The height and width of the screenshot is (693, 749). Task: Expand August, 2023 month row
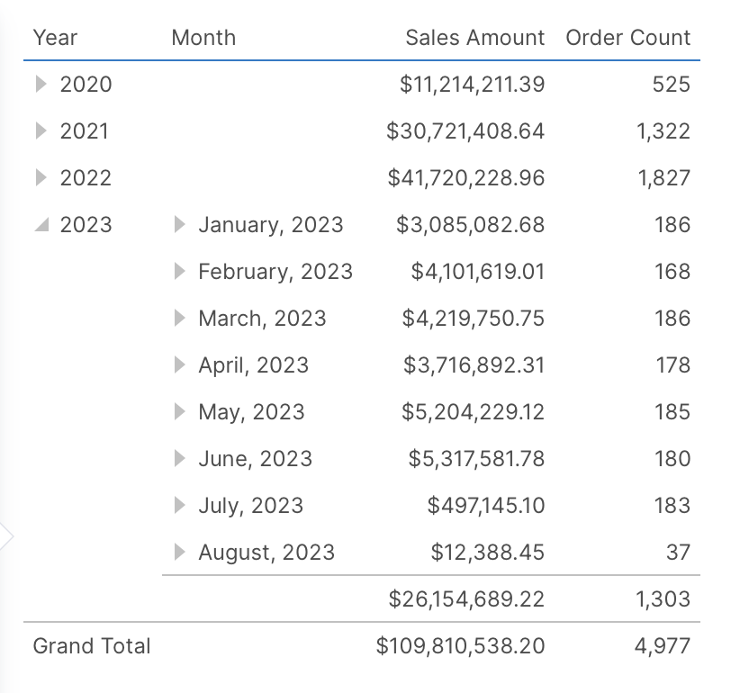click(x=180, y=553)
